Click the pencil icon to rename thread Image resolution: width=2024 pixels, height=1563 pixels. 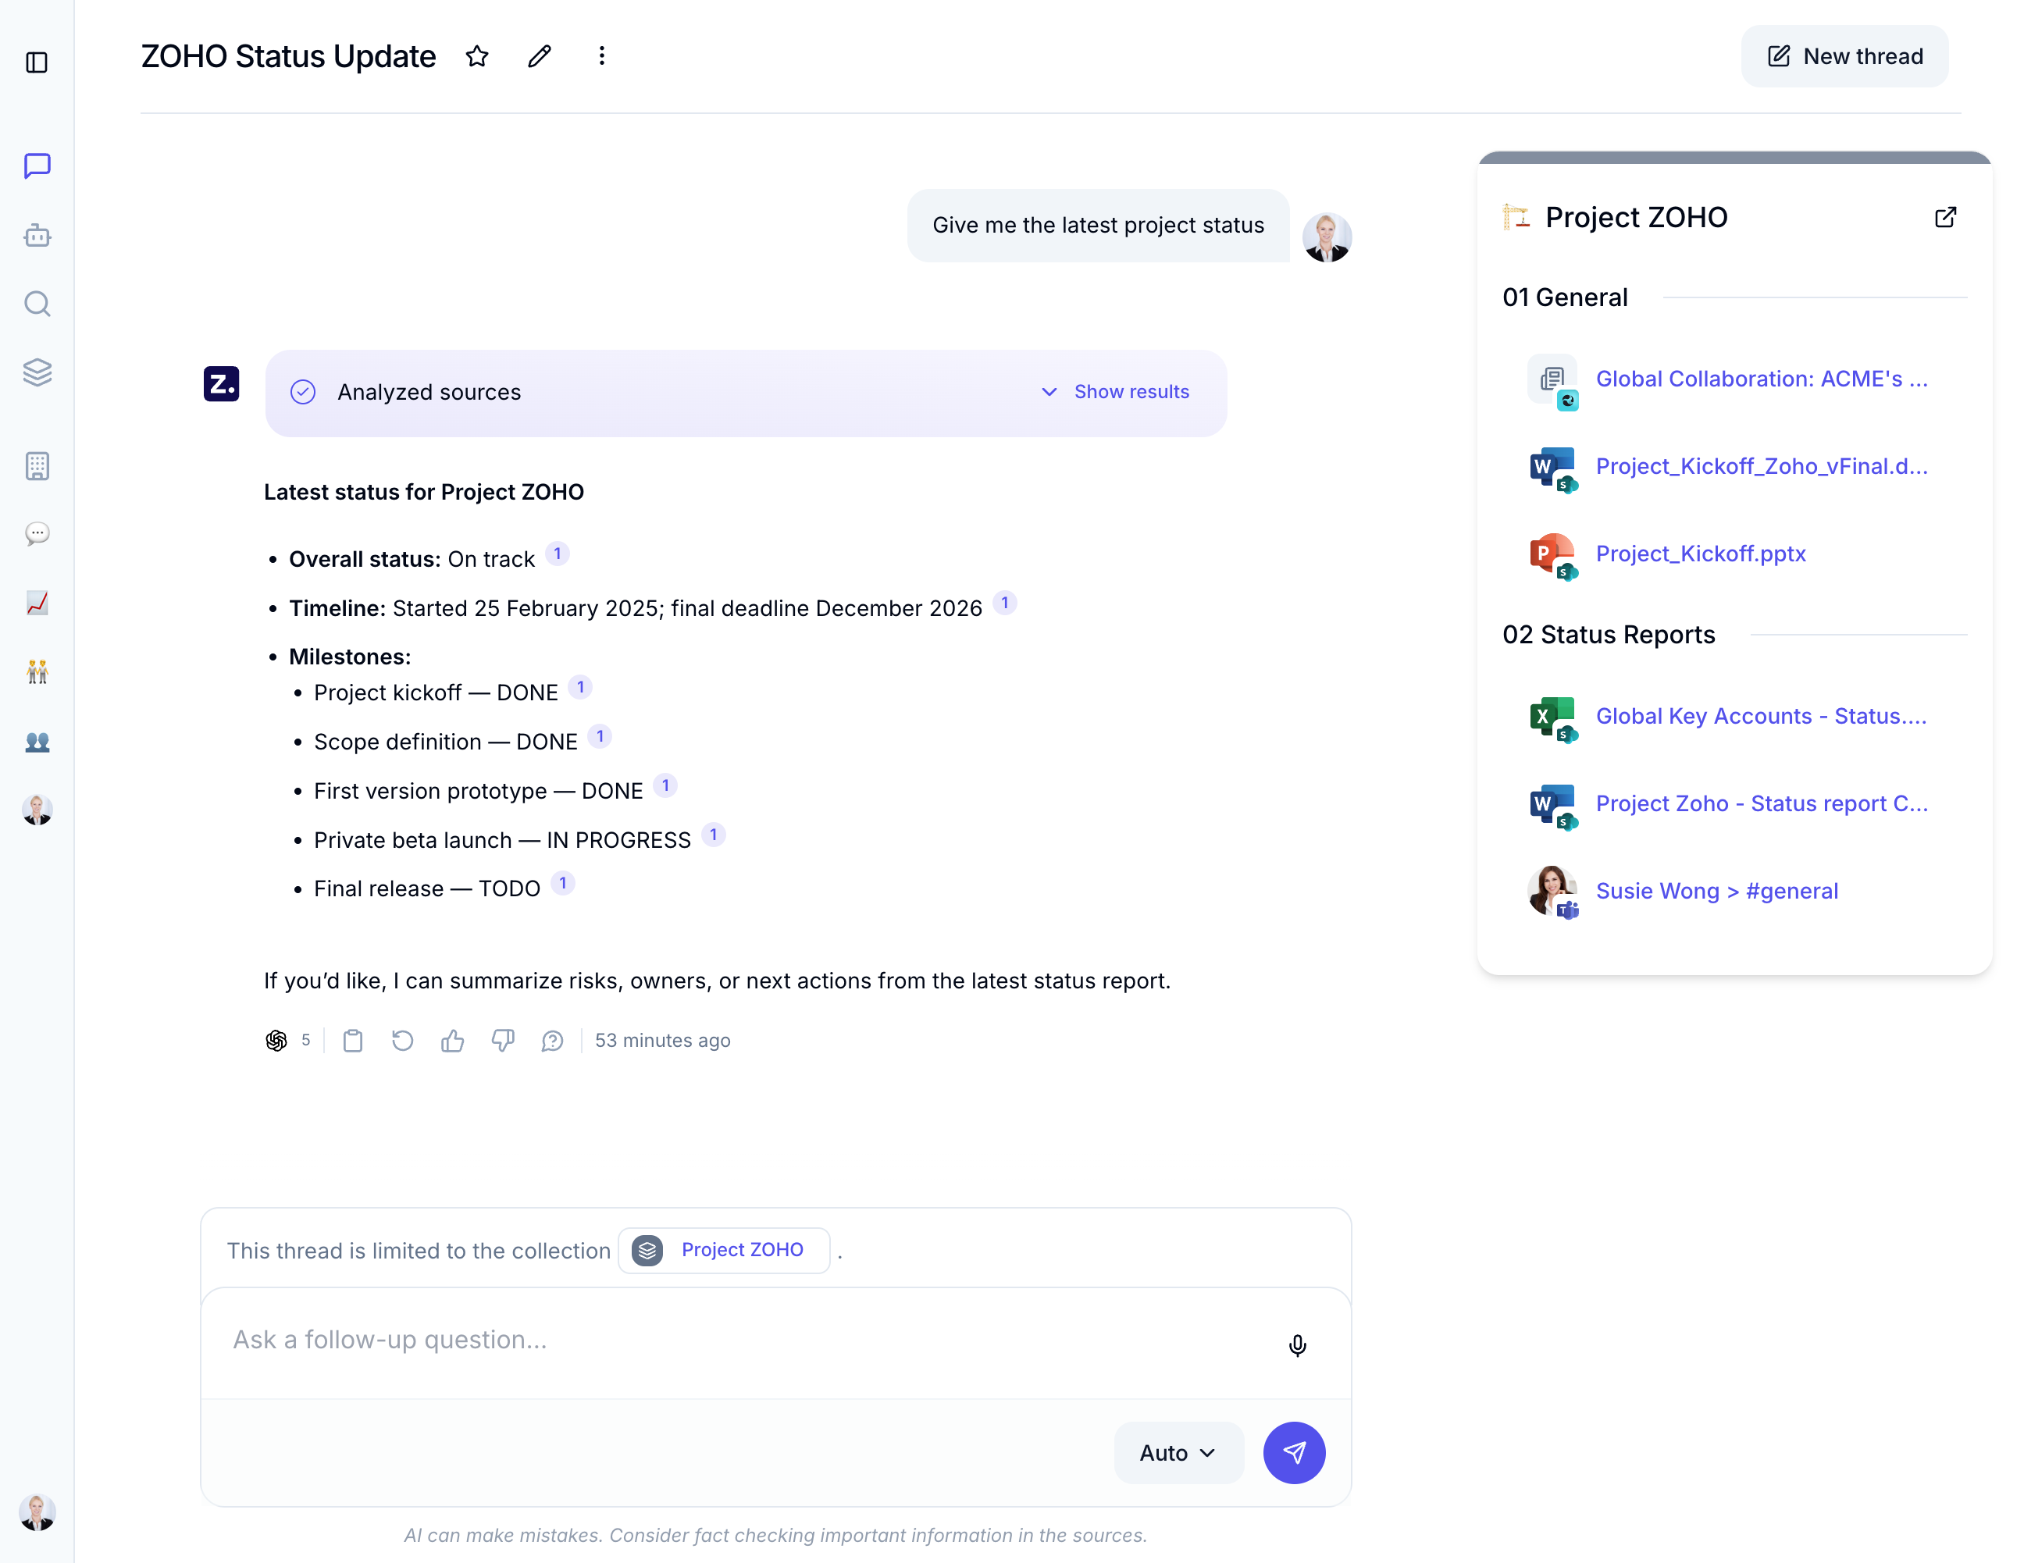(x=540, y=56)
